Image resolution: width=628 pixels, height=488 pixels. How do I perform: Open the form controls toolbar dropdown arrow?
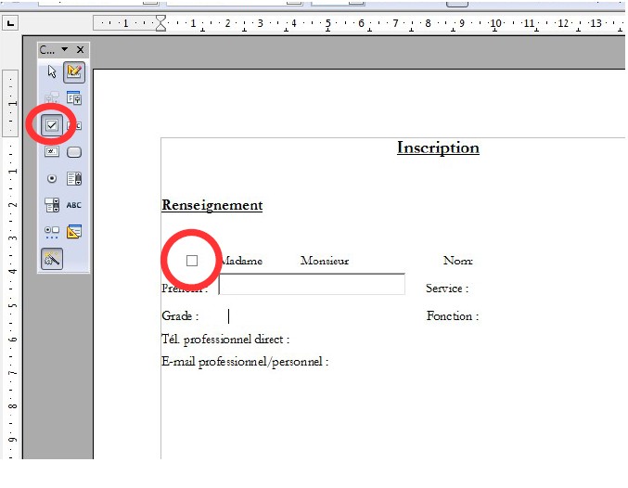tap(65, 50)
